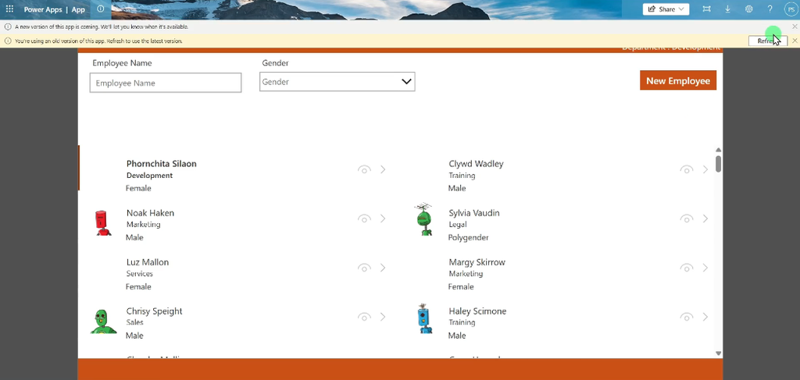View Haley Scimone with eye icon
This screenshot has height=380, width=800.
686,317
